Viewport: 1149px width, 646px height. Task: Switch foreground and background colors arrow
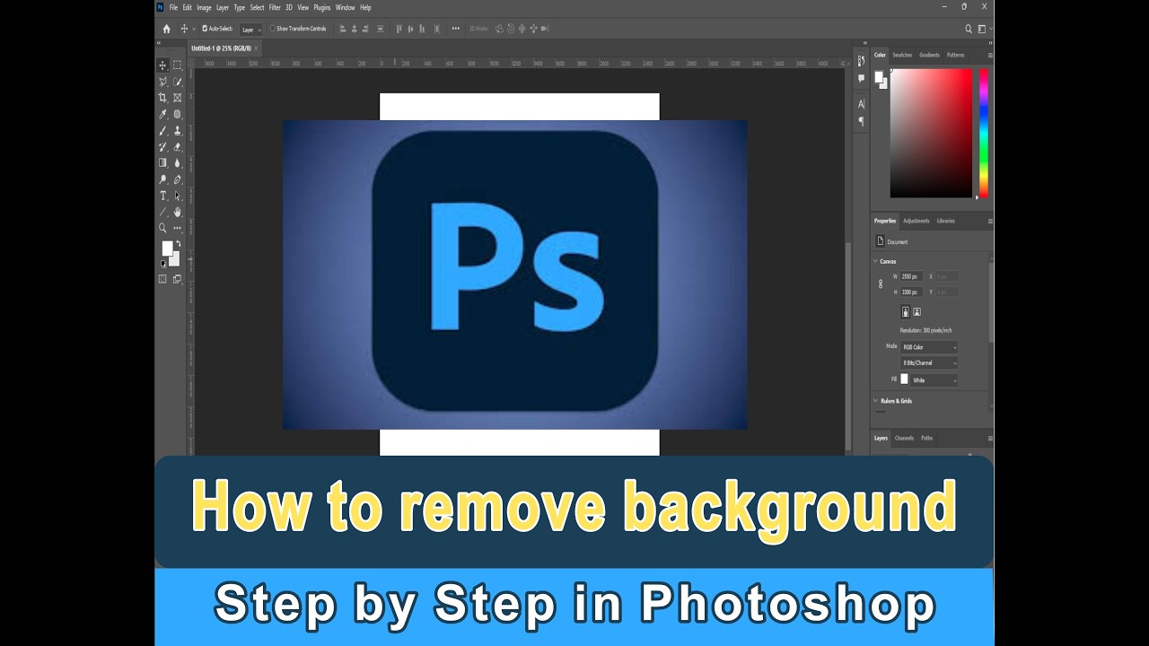point(177,244)
